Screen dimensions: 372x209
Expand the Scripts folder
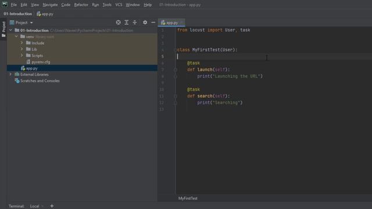coord(22,56)
